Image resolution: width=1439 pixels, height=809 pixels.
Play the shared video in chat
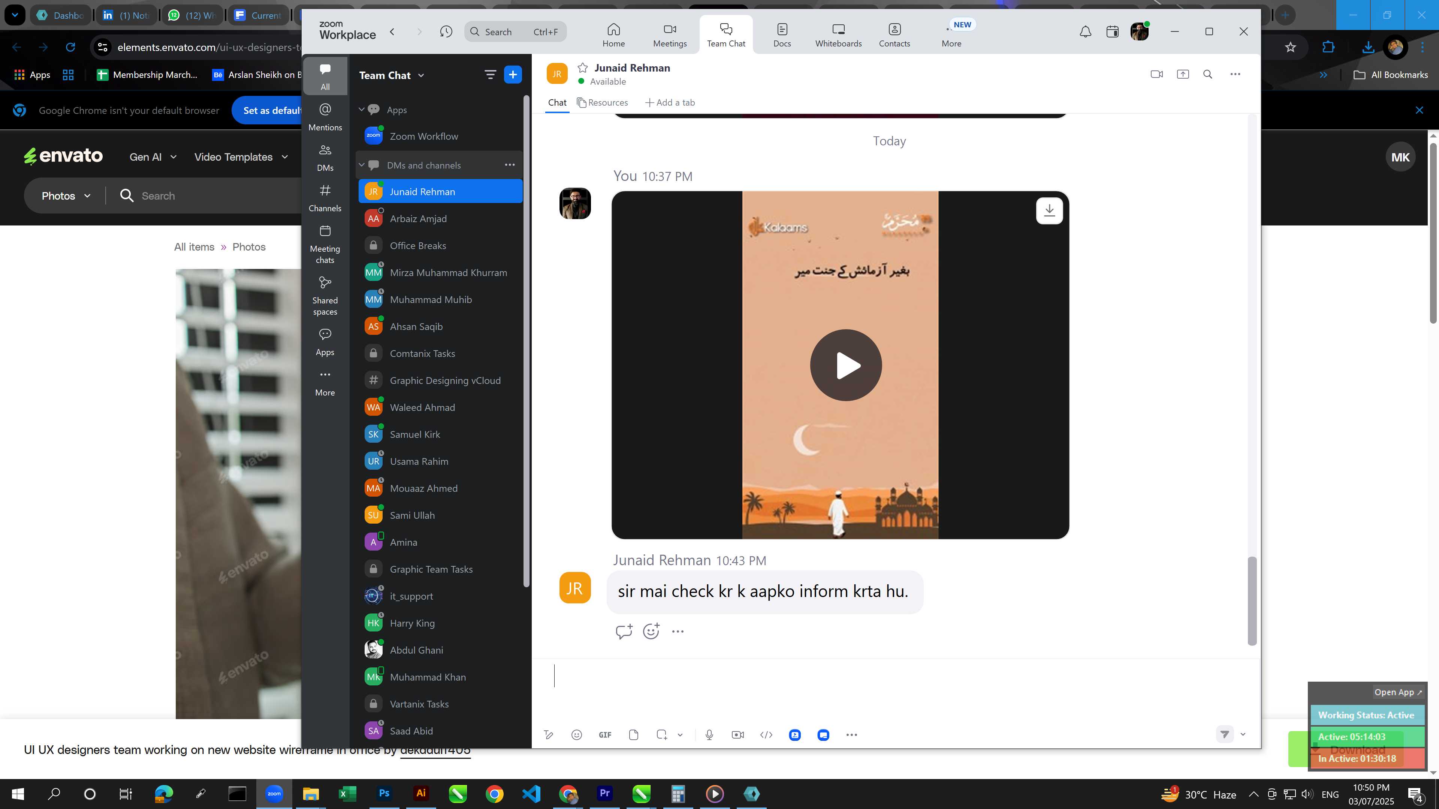(x=846, y=365)
